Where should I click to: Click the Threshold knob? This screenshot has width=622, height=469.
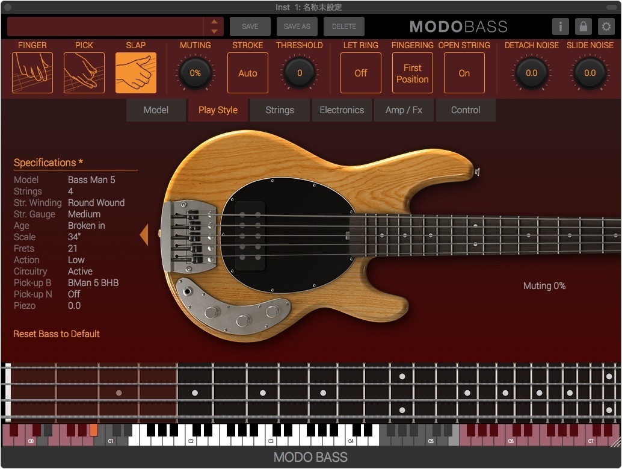pos(300,73)
